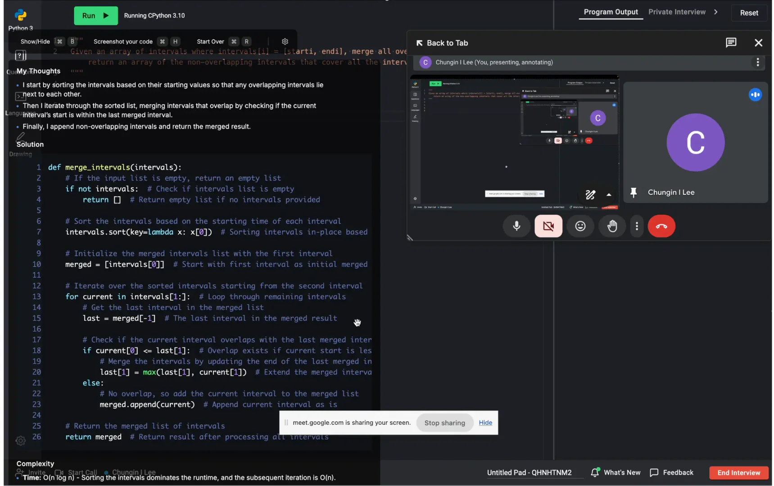Screen dimensions: 774x486
Task: Open more options in Meet call controls
Action: pyautogui.click(x=636, y=226)
